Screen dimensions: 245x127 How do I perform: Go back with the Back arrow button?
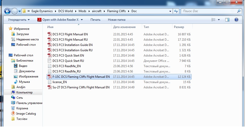point(7,11)
